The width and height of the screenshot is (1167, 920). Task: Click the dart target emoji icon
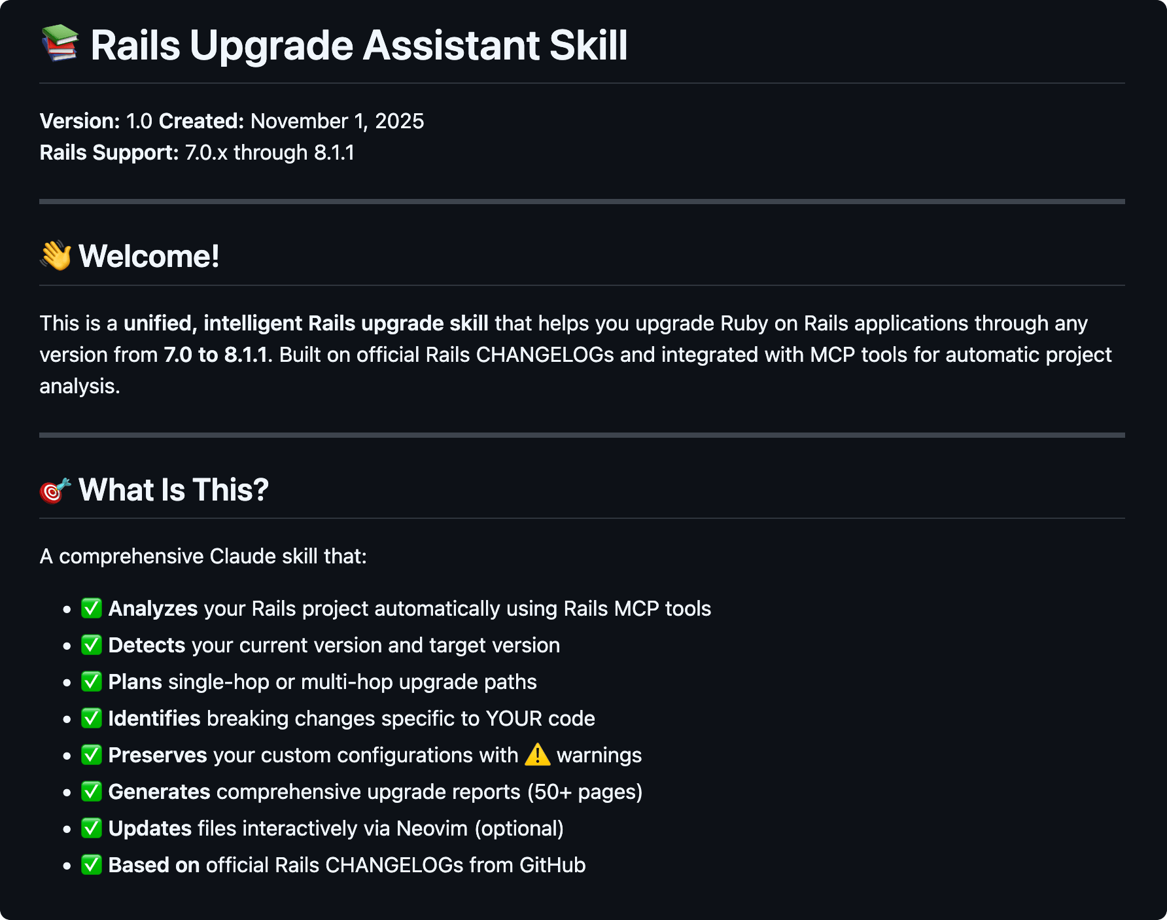pyautogui.click(x=56, y=490)
